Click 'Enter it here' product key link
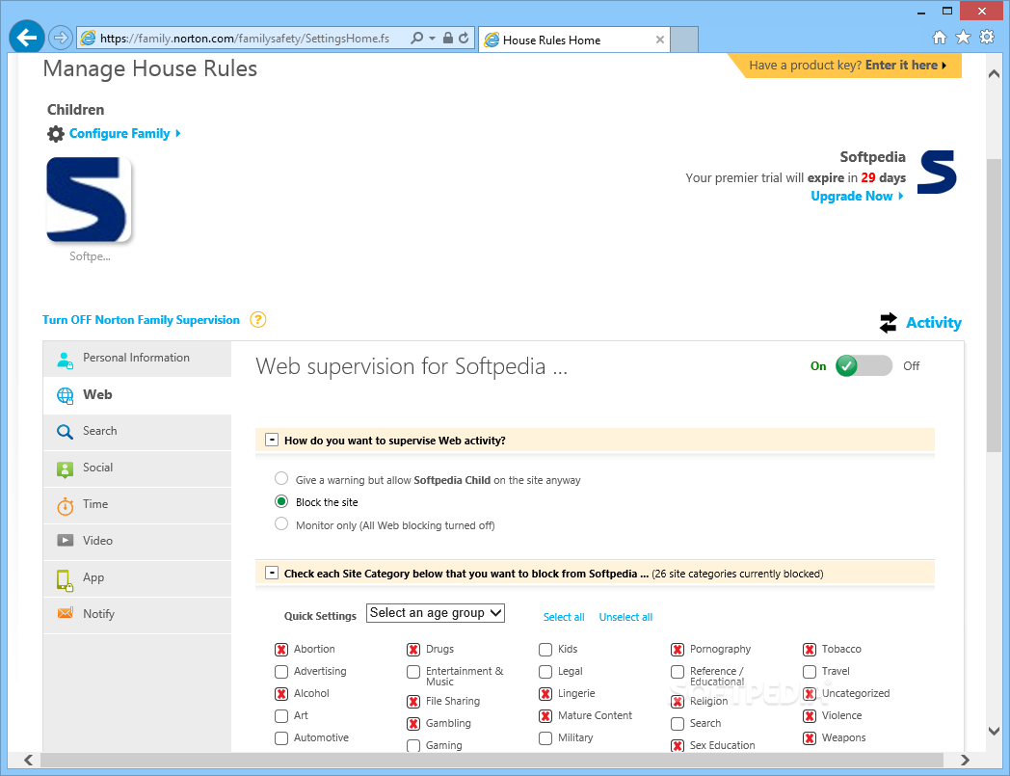The height and width of the screenshot is (776, 1010). pos(906,66)
